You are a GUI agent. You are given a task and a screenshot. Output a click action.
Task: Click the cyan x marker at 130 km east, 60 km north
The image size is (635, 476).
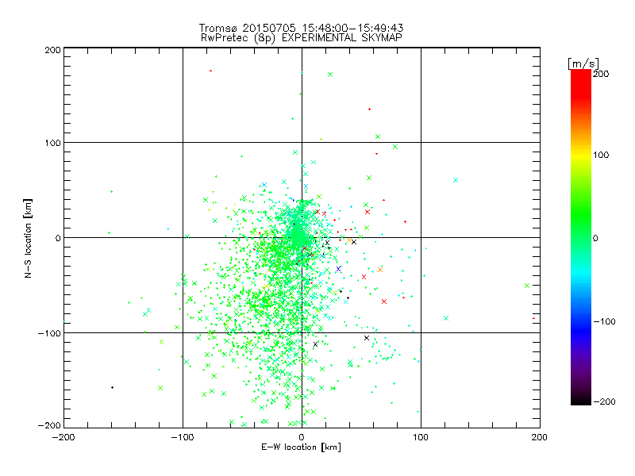pyautogui.click(x=456, y=180)
